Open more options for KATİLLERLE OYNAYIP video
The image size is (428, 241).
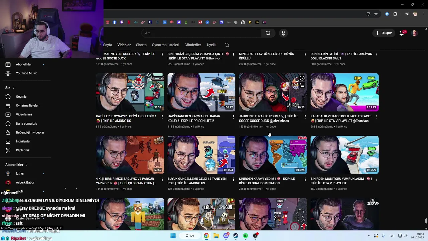(162, 117)
